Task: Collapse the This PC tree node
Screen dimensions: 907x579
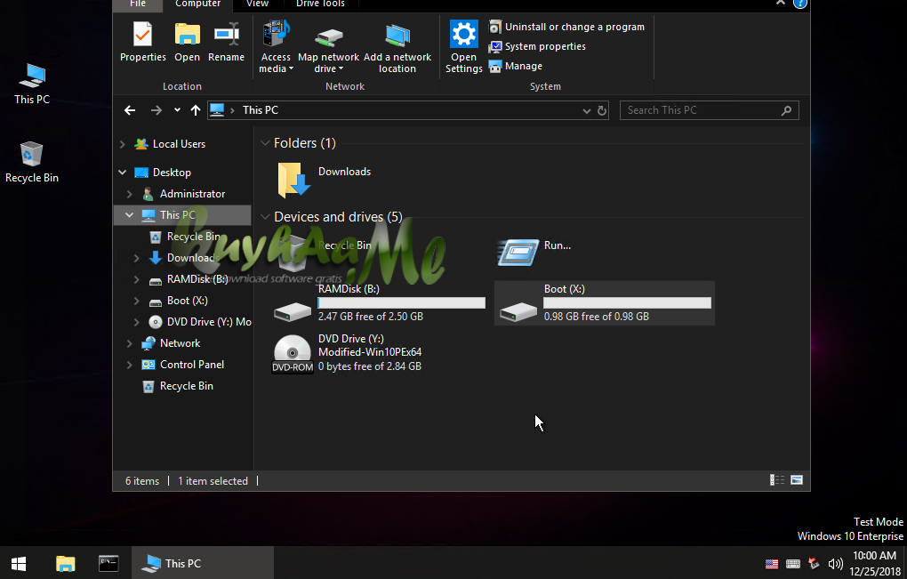Action: [129, 215]
